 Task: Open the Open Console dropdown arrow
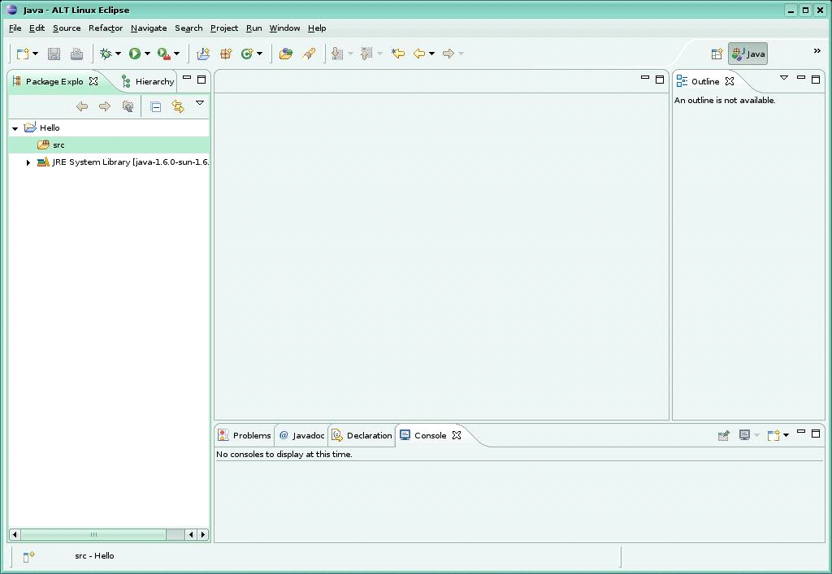click(x=786, y=435)
